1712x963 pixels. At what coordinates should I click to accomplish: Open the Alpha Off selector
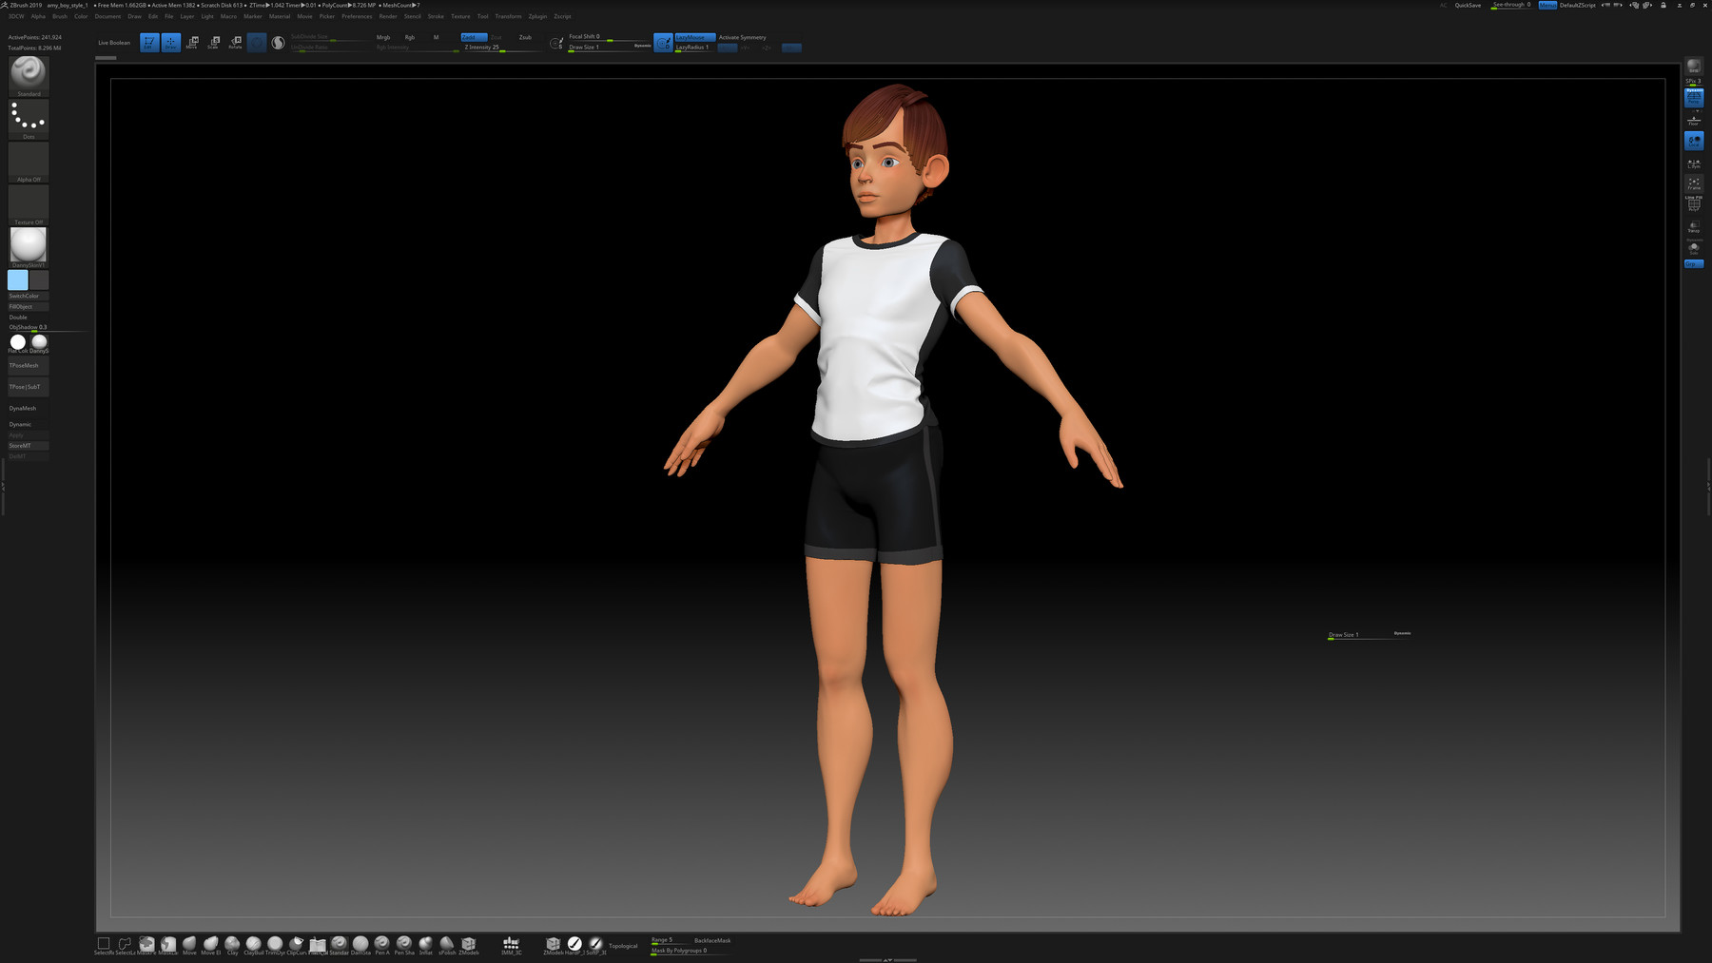[x=29, y=162]
